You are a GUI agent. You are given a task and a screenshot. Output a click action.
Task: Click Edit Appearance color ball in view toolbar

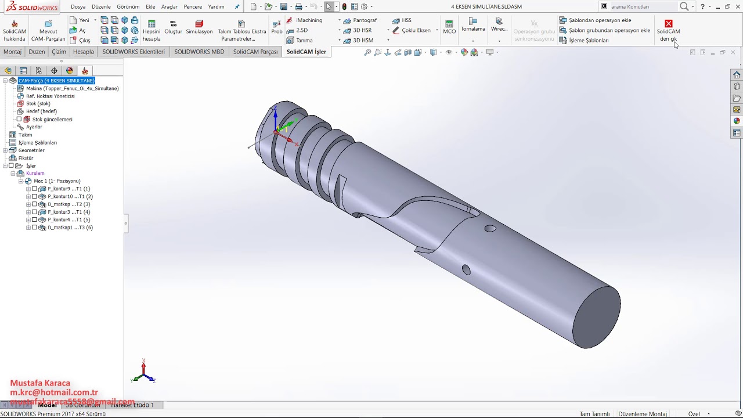(x=464, y=52)
